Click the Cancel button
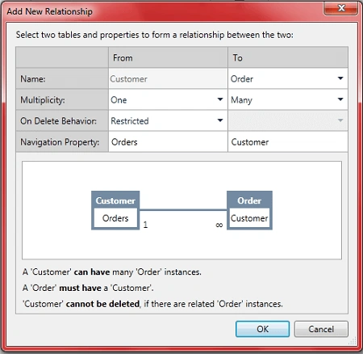This screenshot has width=363, height=354. pyautogui.click(x=321, y=329)
